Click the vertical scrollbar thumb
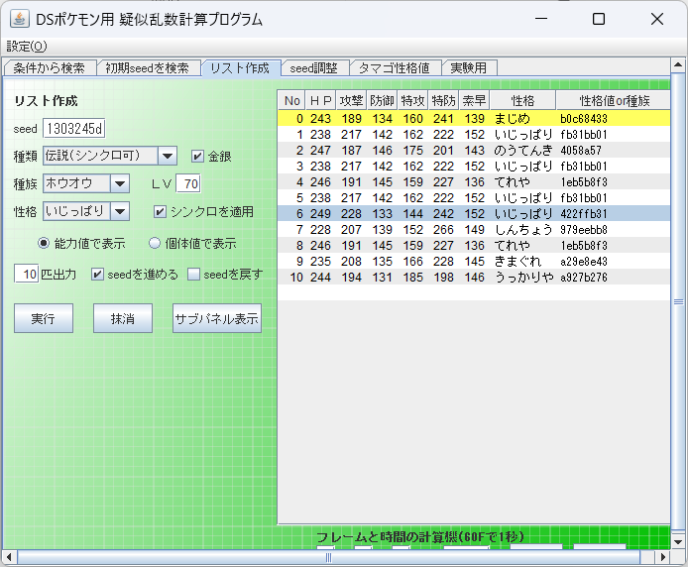The width and height of the screenshot is (688, 567). pos(678,302)
